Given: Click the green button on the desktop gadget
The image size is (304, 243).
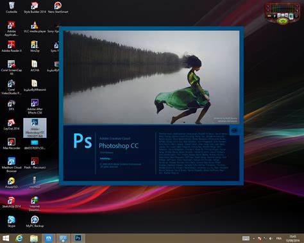Looking at the screenshot, I should [x=283, y=21].
